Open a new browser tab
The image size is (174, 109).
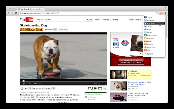point(46,9)
